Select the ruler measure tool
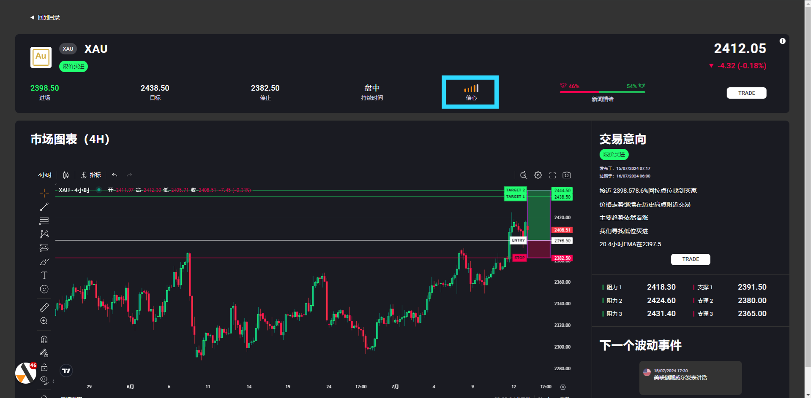 point(44,308)
